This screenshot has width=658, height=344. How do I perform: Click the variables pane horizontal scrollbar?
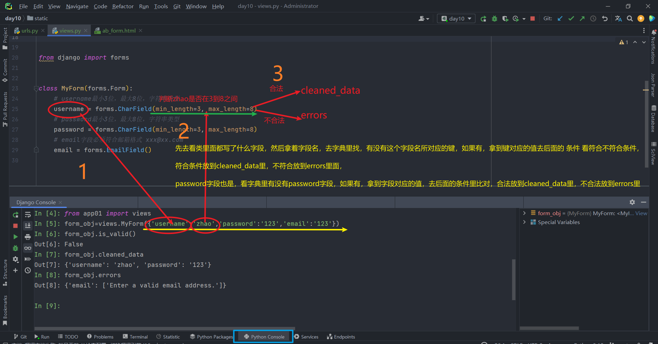(549, 328)
